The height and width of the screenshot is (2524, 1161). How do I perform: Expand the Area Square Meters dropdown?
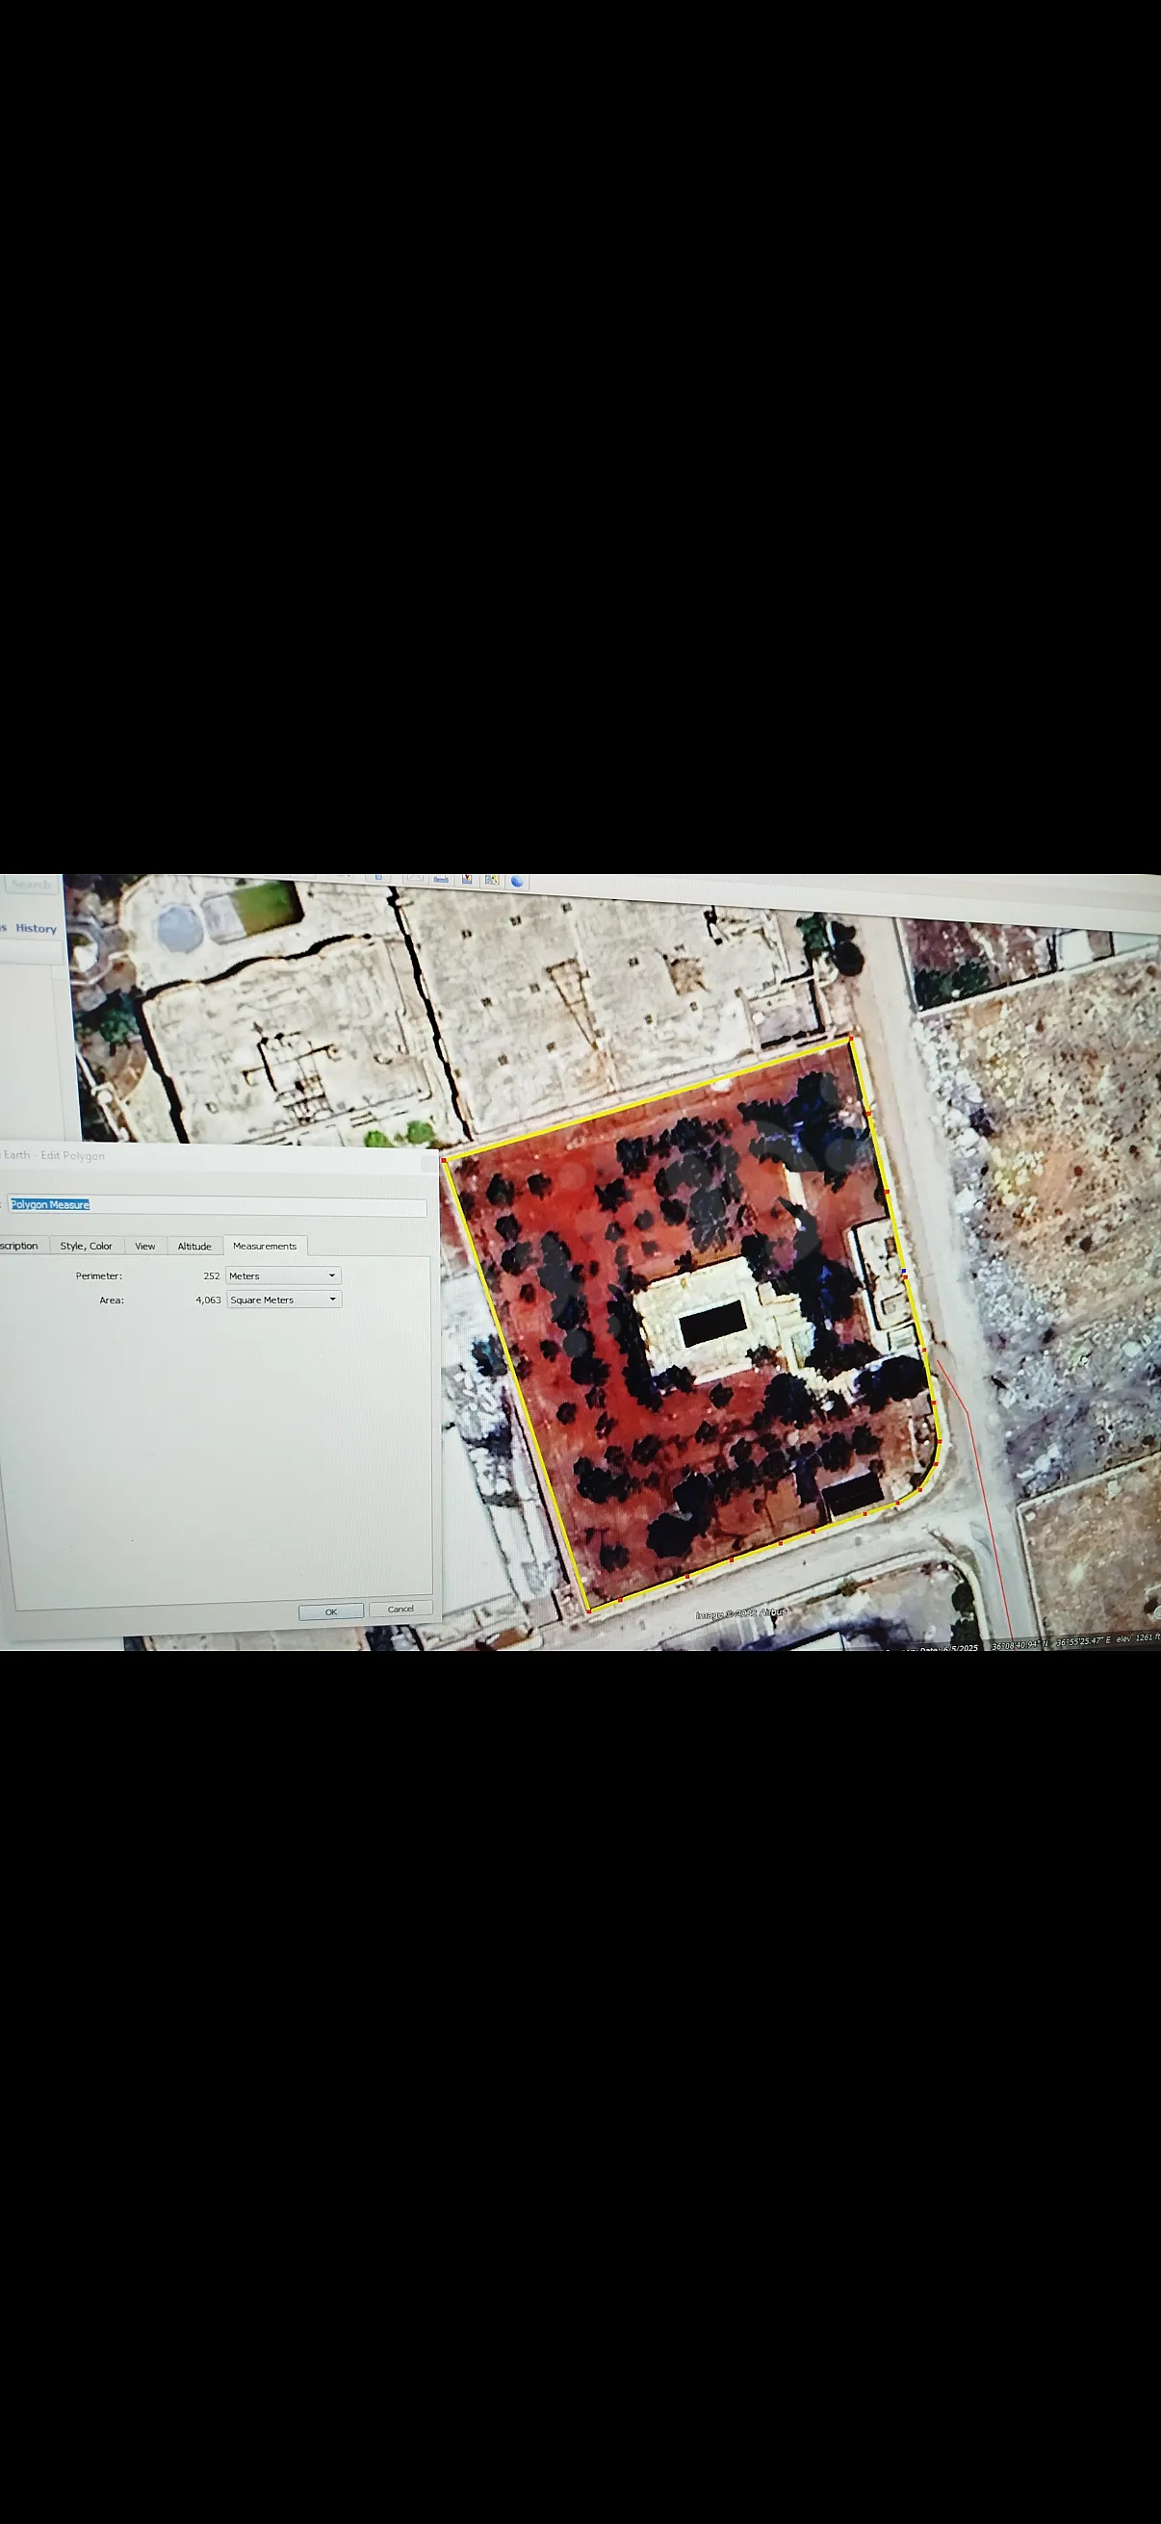[x=284, y=1300]
